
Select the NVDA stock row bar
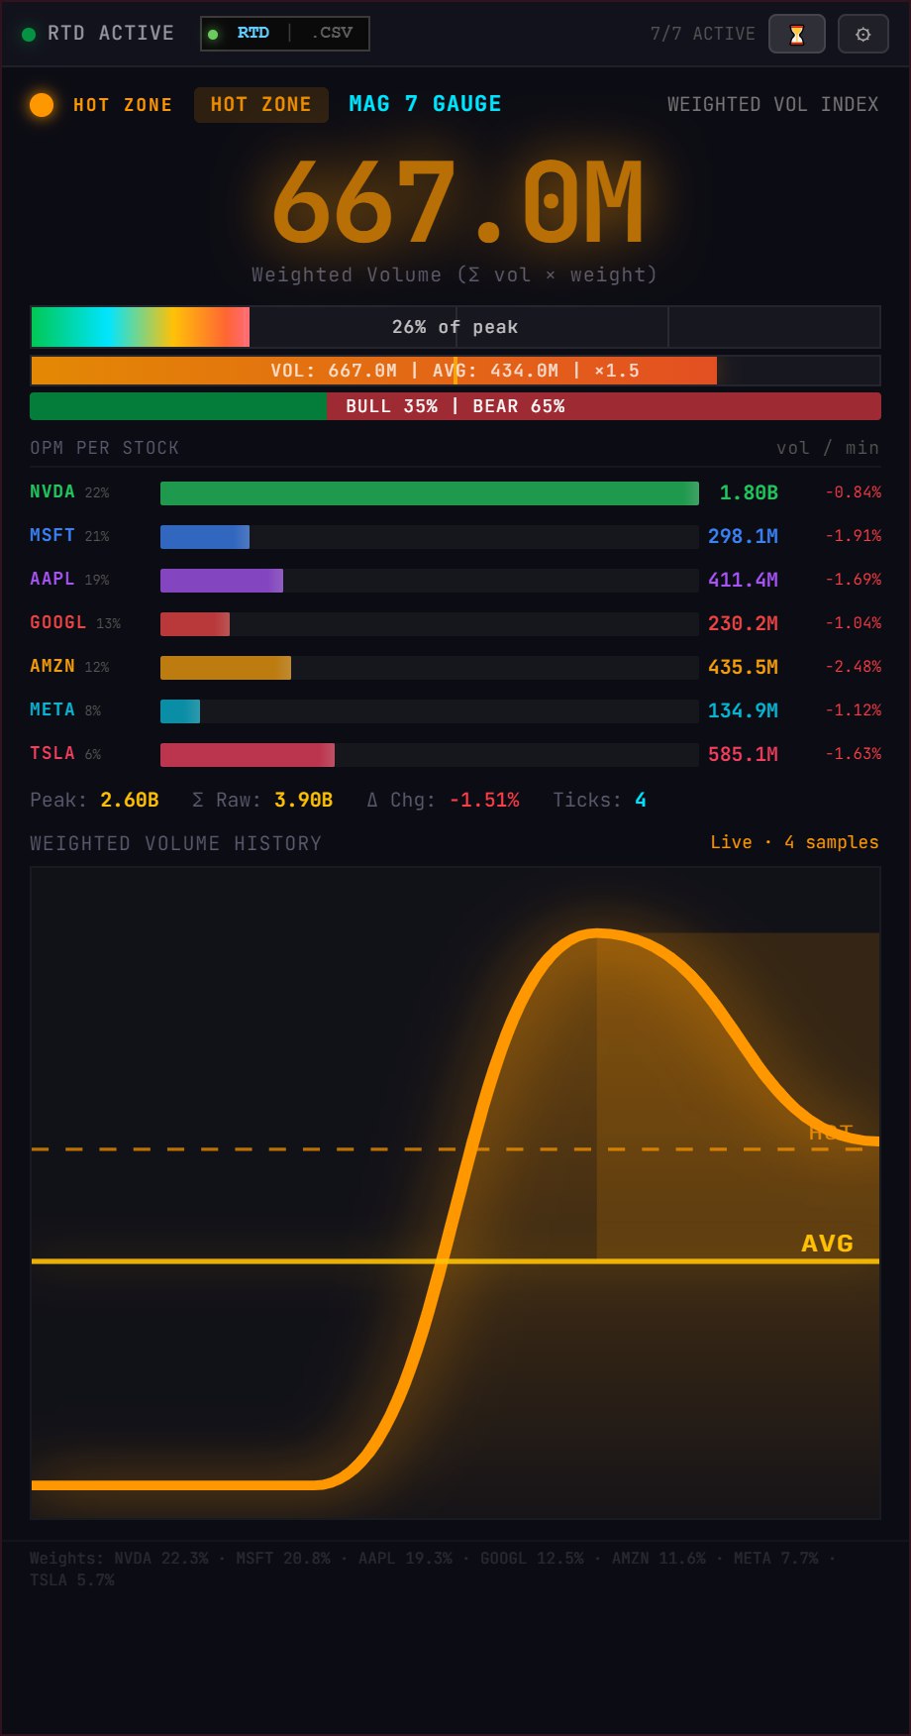pyautogui.click(x=429, y=493)
